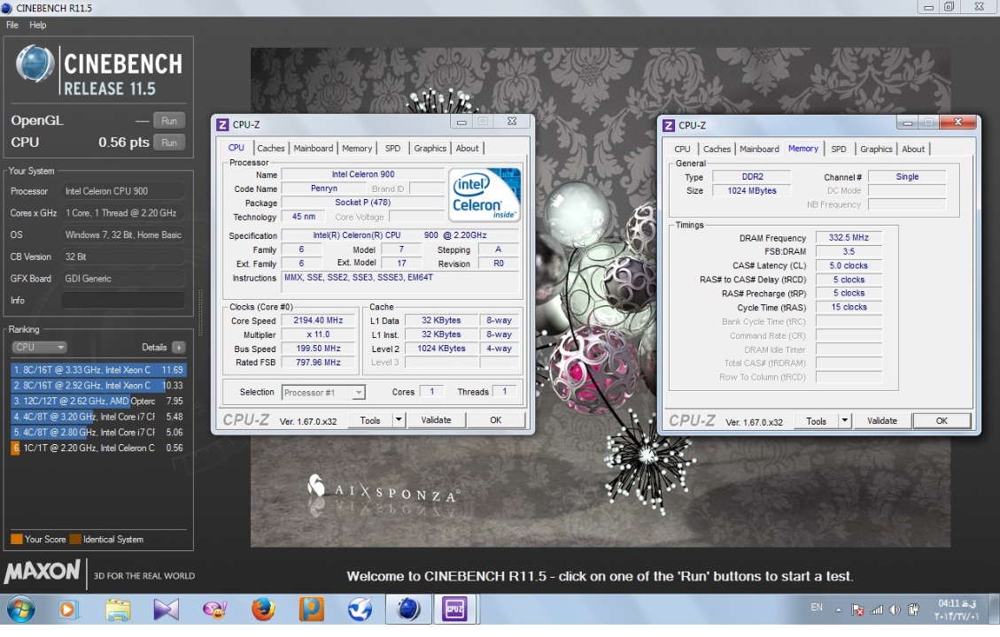This screenshot has height=637, width=1000.
Task: Run the OpenGL benchmark test
Action: pos(169,120)
